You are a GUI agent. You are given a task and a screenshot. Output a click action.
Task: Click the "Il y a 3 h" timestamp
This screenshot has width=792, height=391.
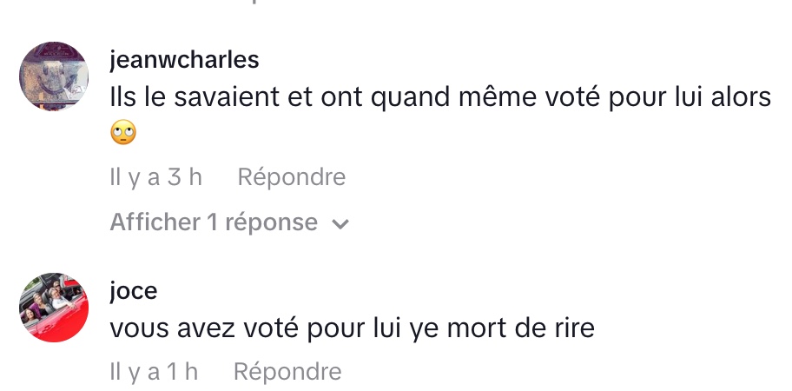click(155, 177)
